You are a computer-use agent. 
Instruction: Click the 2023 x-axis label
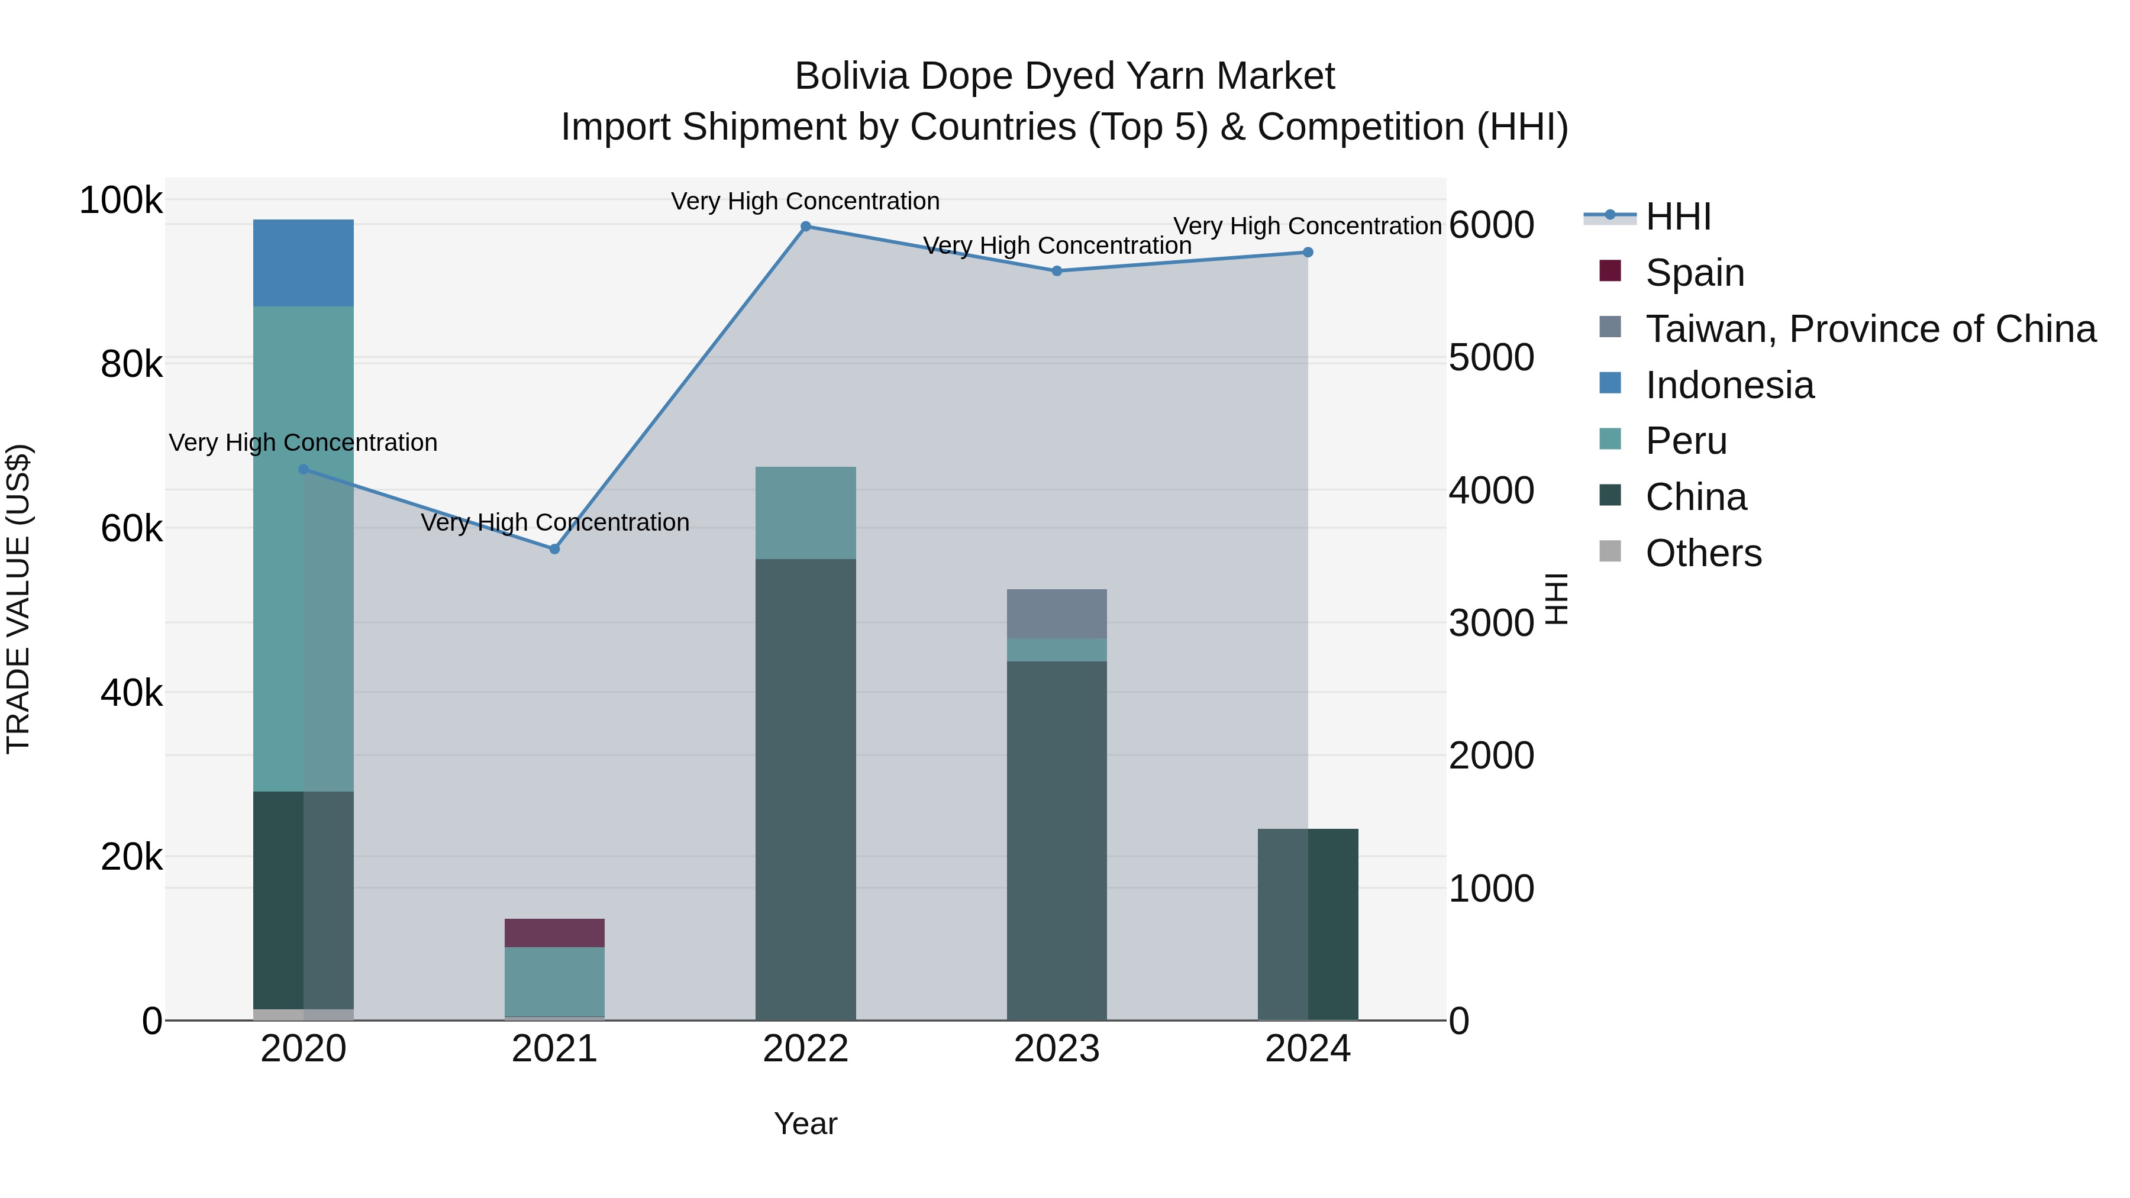coord(1057,1049)
